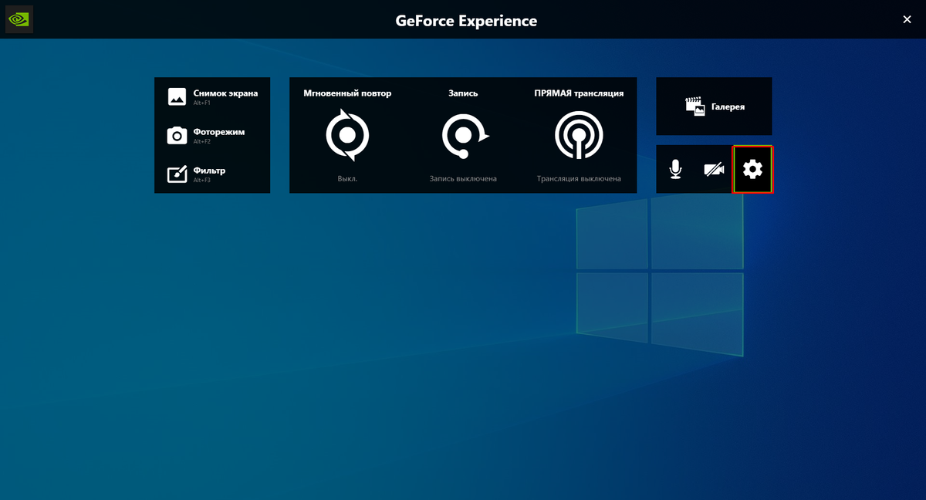Open Instant Replay (Мгновенный повтор) icon
Image resolution: width=926 pixels, height=500 pixels.
pyautogui.click(x=347, y=133)
